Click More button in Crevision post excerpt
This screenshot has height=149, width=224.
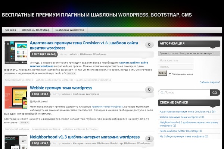[x=71, y=73]
